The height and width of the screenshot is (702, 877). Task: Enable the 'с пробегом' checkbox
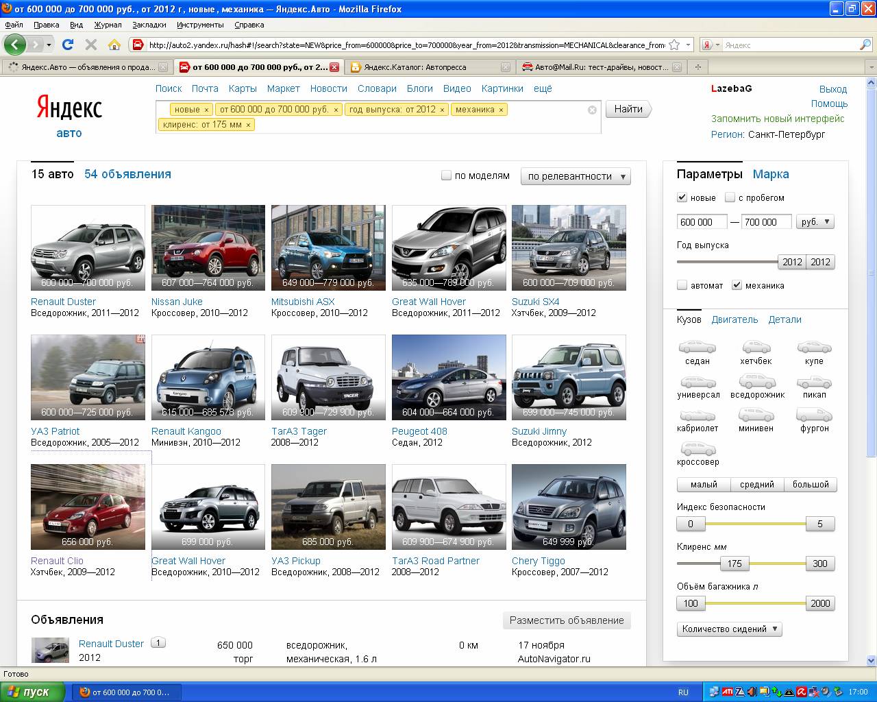730,197
